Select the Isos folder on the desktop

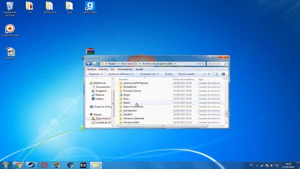point(70,8)
